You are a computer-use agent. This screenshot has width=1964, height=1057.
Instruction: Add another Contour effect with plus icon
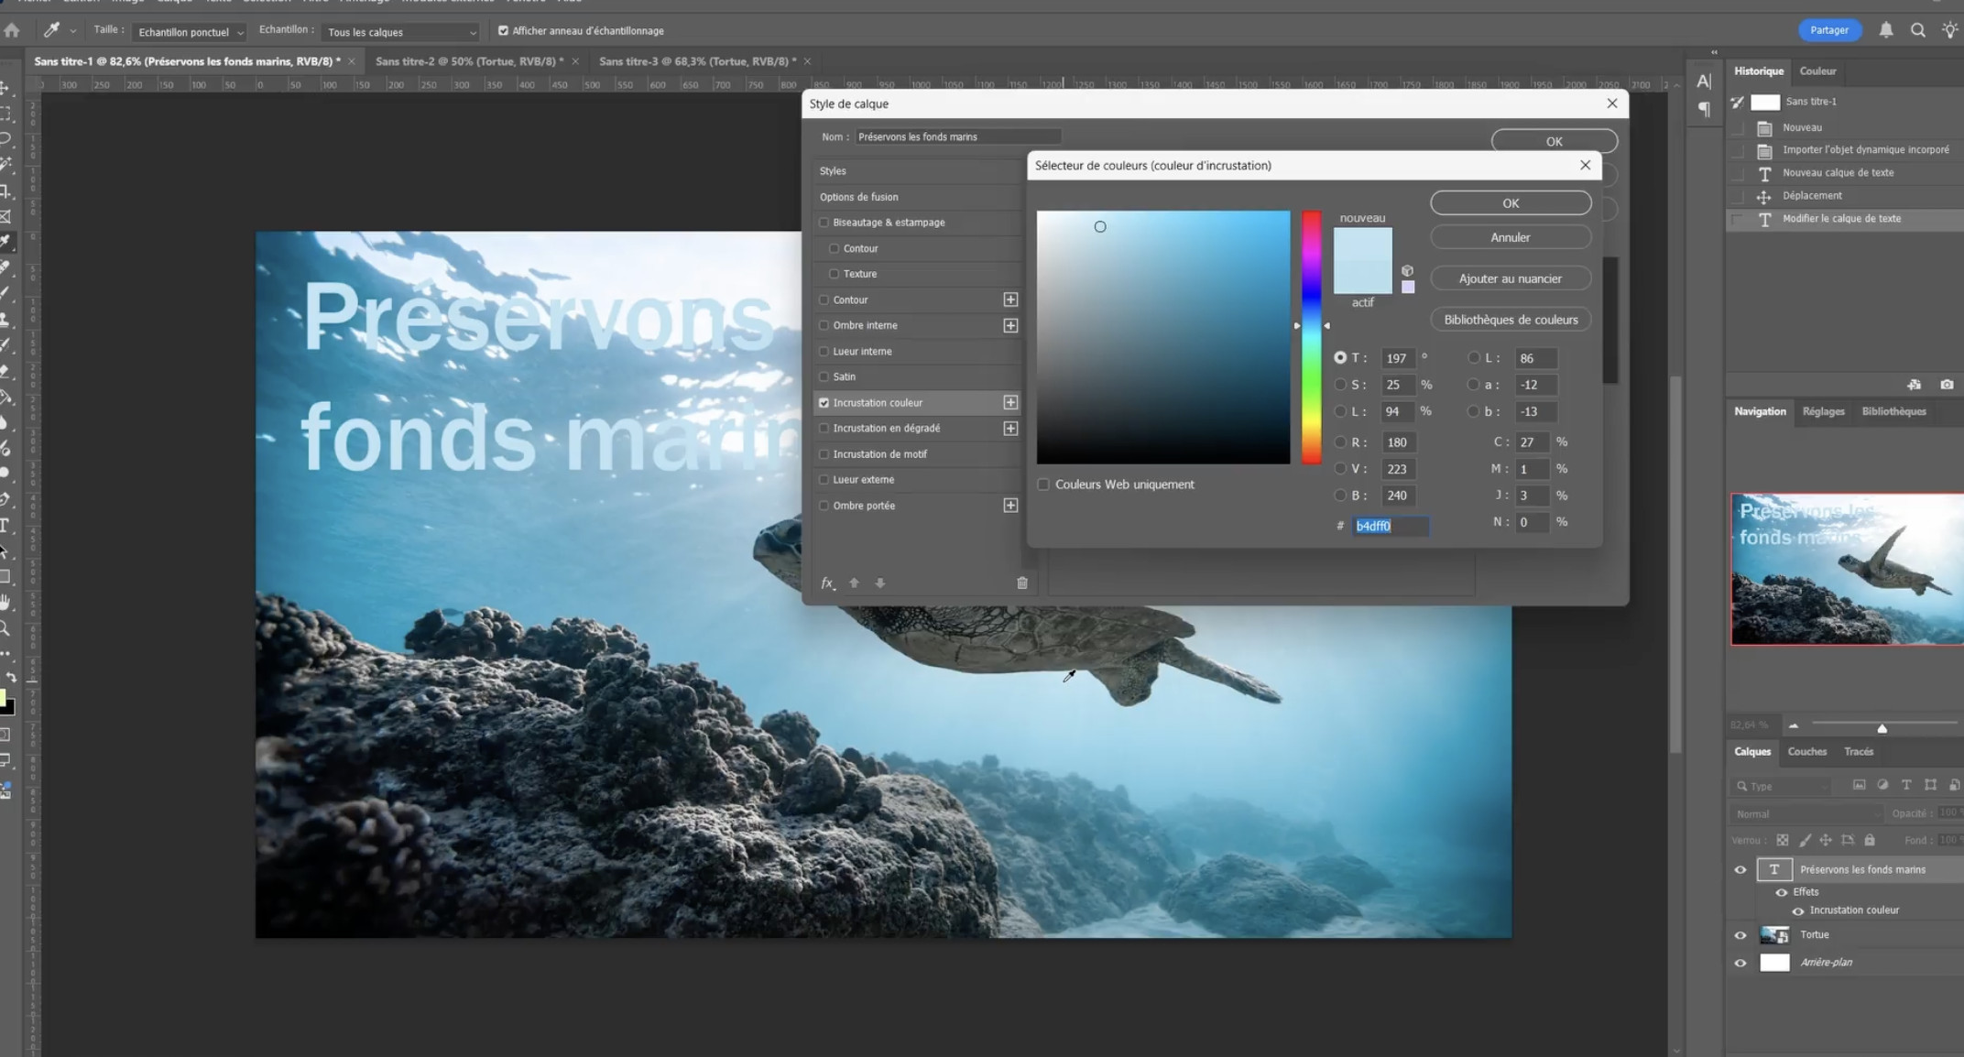click(1010, 300)
